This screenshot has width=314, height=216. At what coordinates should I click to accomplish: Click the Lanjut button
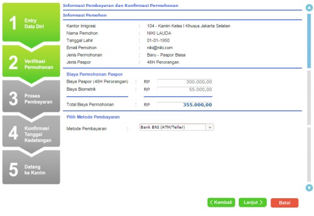(x=252, y=202)
